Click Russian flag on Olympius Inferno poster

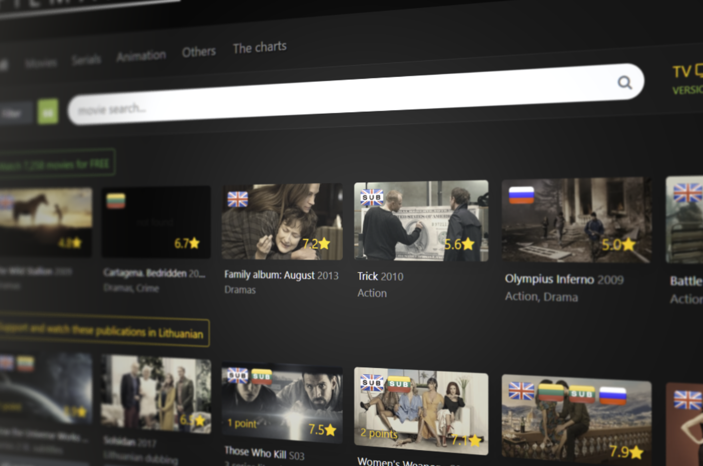[521, 195]
